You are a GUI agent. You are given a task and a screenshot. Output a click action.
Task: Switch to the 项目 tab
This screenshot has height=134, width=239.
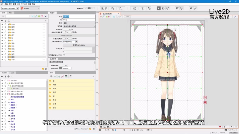[x=11, y=13]
